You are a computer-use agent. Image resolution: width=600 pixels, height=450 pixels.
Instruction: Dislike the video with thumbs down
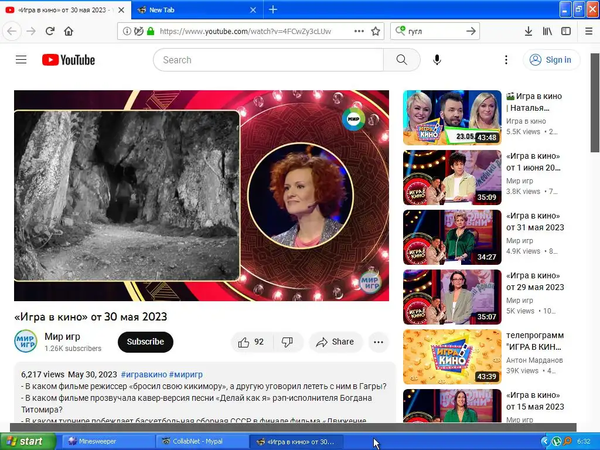point(287,342)
